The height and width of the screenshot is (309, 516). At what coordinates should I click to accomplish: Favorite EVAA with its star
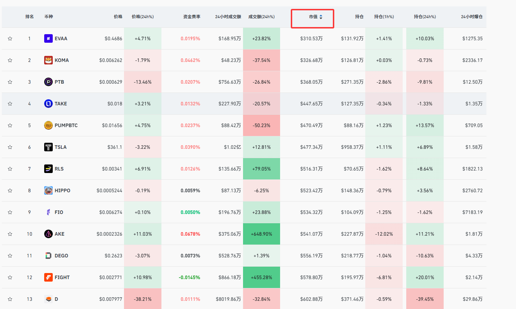click(10, 38)
